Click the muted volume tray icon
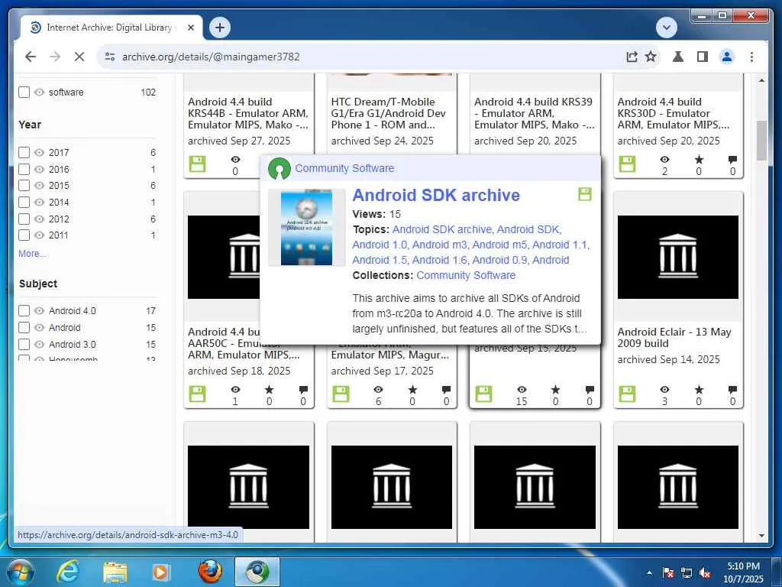 coord(705,572)
